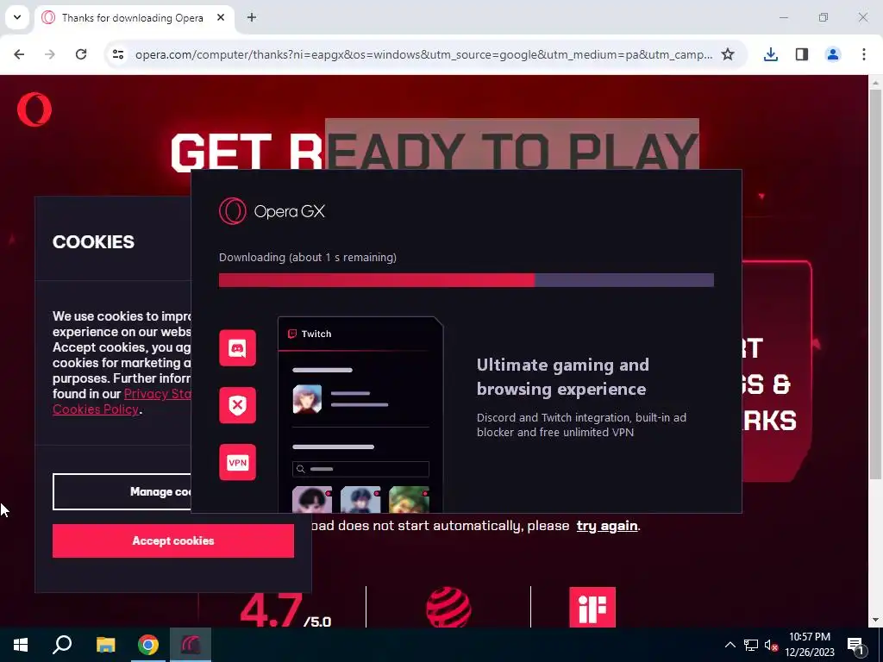View site information icon in address bar
This screenshot has width=883, height=662.
[118, 54]
